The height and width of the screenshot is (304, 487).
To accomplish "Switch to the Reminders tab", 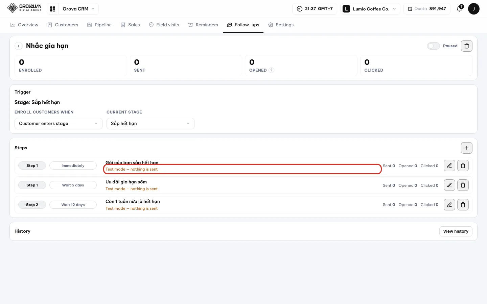I will tap(203, 25).
